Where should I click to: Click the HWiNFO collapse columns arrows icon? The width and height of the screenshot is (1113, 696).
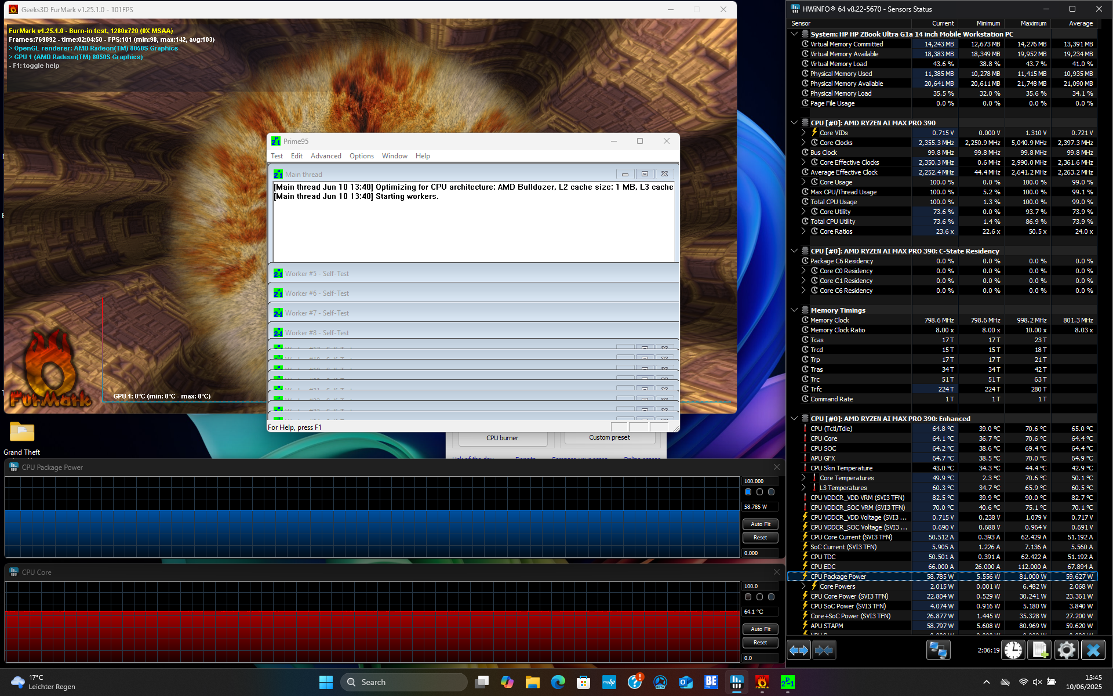tap(824, 650)
